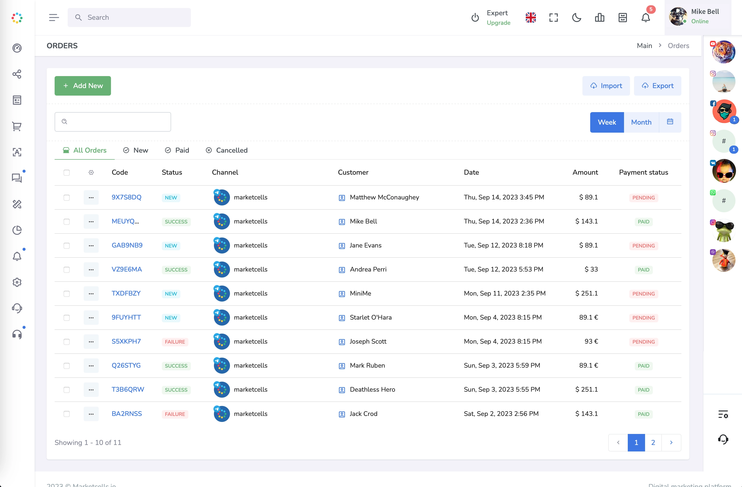Image resolution: width=742 pixels, height=487 pixels.
Task: Enter fullscreen mode via header icon
Action: tap(553, 18)
